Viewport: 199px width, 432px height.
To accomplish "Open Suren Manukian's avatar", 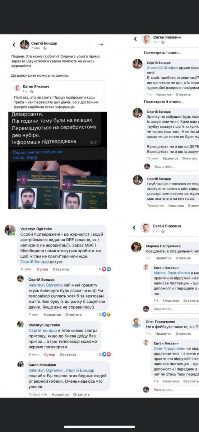I will coord(20,364).
